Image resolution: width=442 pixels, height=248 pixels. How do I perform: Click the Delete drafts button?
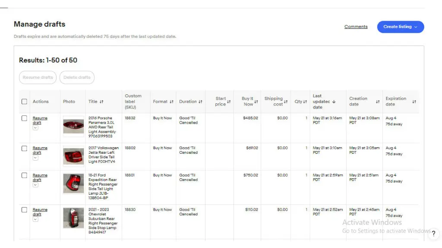coord(77,77)
